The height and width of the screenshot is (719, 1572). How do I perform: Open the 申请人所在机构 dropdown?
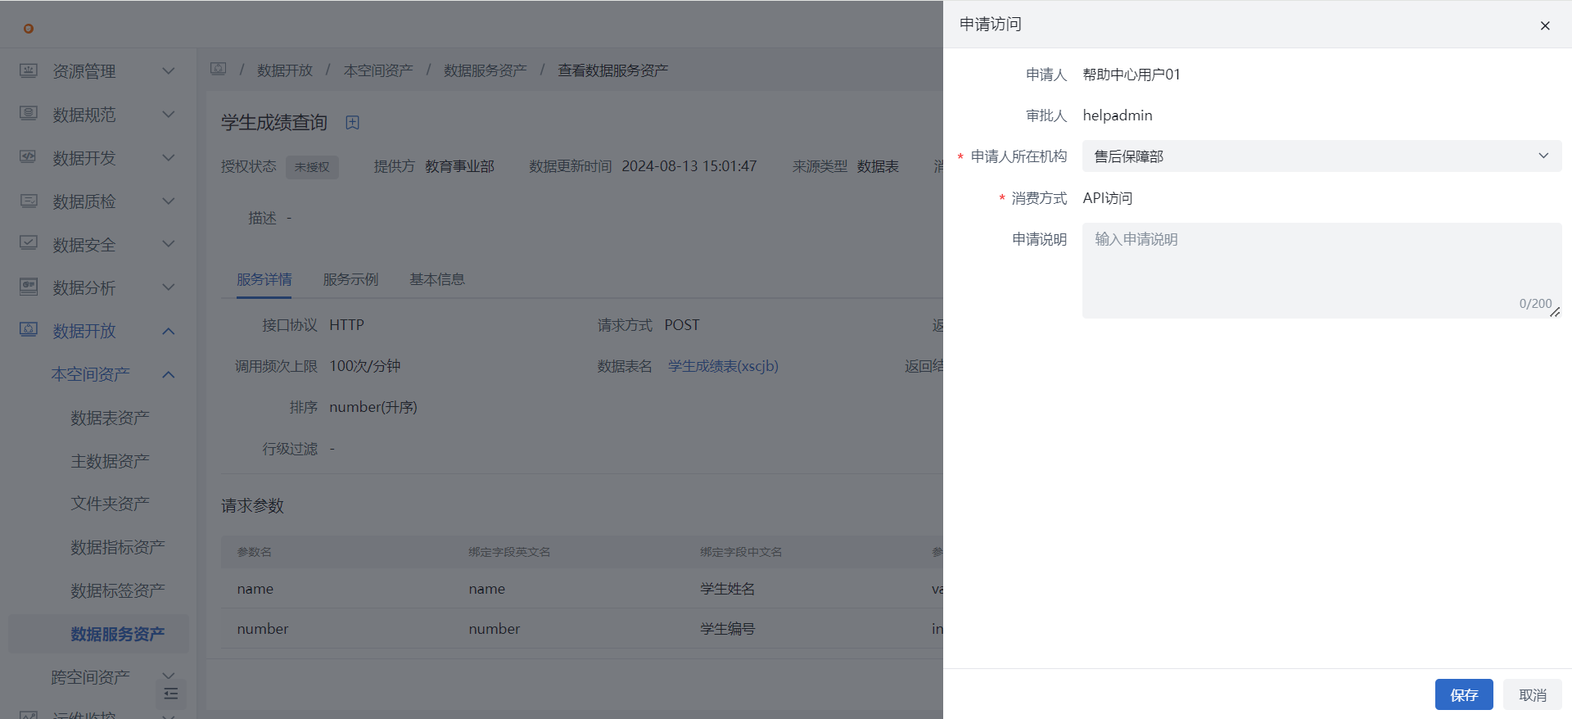click(x=1321, y=156)
